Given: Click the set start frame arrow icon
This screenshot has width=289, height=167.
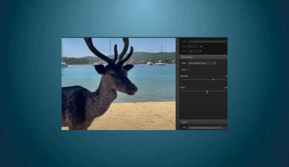Looking at the screenshot, I should [201, 46].
